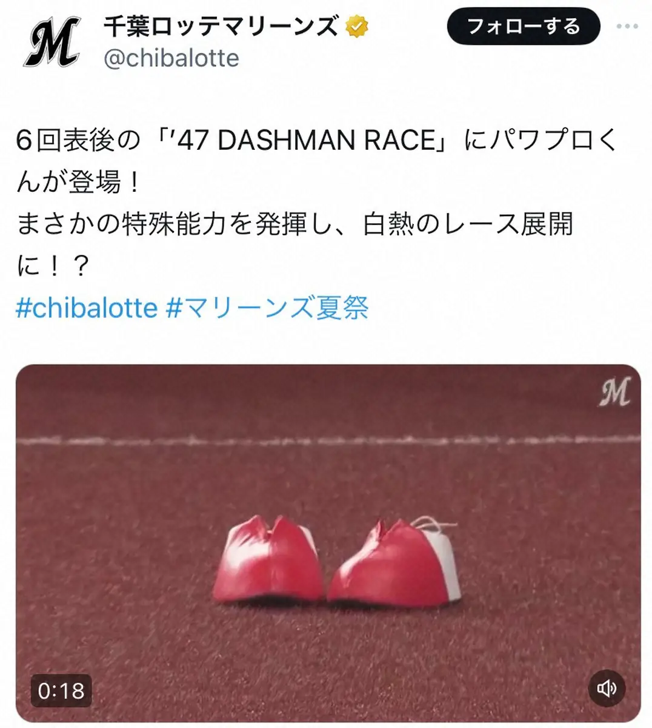Click the gold verified badge

point(358,26)
